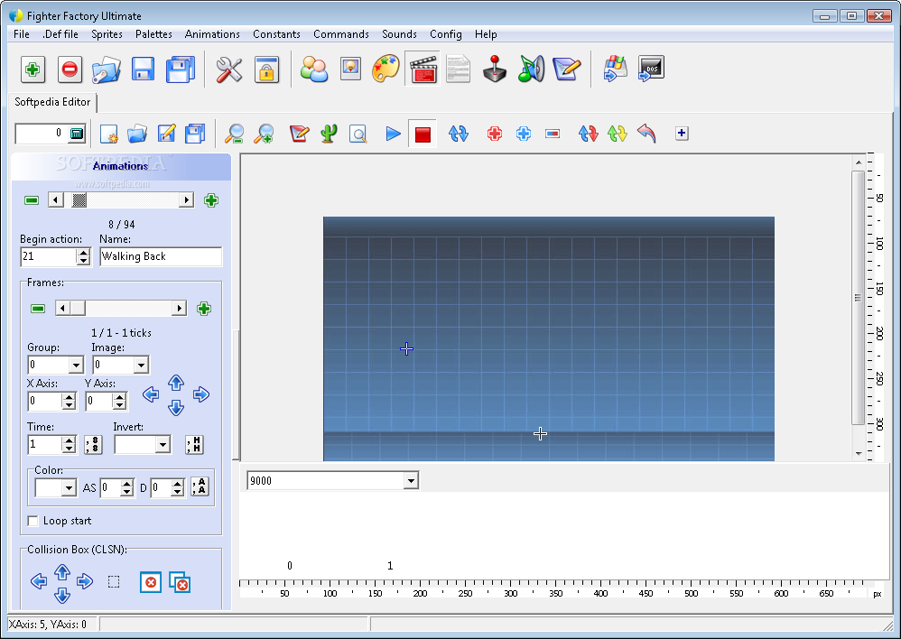This screenshot has width=901, height=639.
Task: Click the single floppy Save icon in main toolbar
Action: pos(143,69)
